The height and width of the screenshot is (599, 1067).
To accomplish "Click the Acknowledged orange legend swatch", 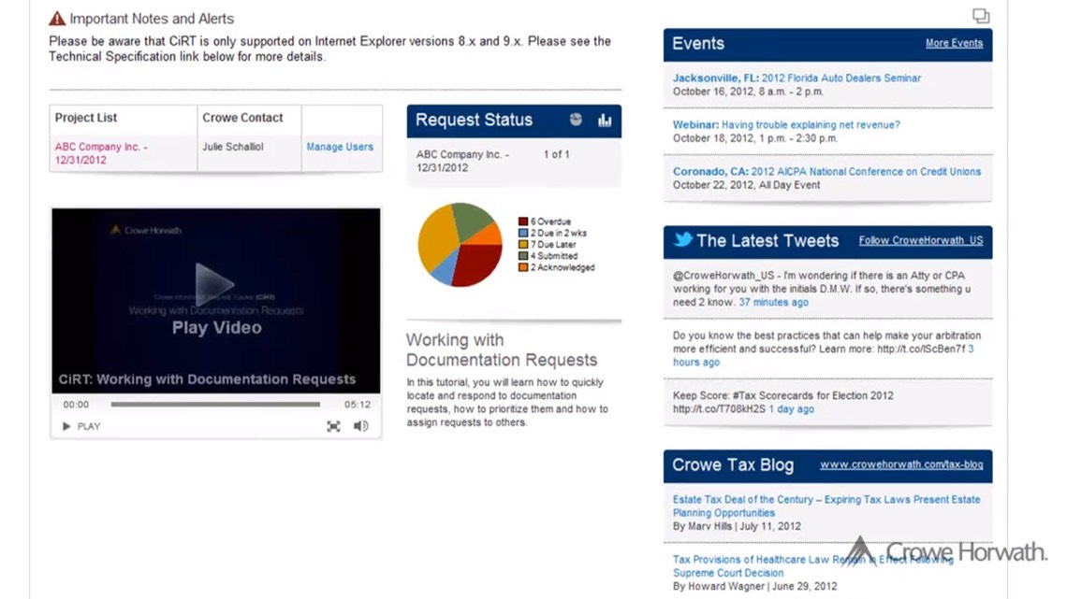I will pyautogui.click(x=523, y=265).
